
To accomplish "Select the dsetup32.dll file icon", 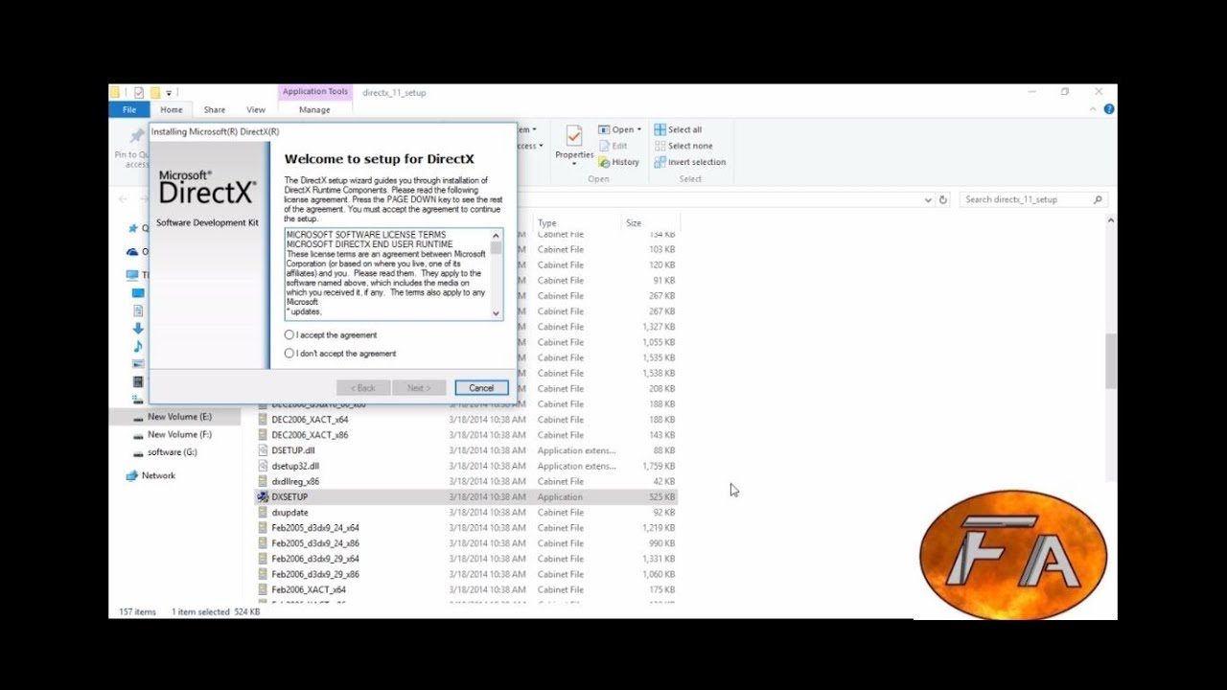I will click(x=263, y=466).
